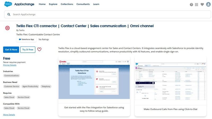Click the Salesforce cloud logo

click(x=8, y=4)
